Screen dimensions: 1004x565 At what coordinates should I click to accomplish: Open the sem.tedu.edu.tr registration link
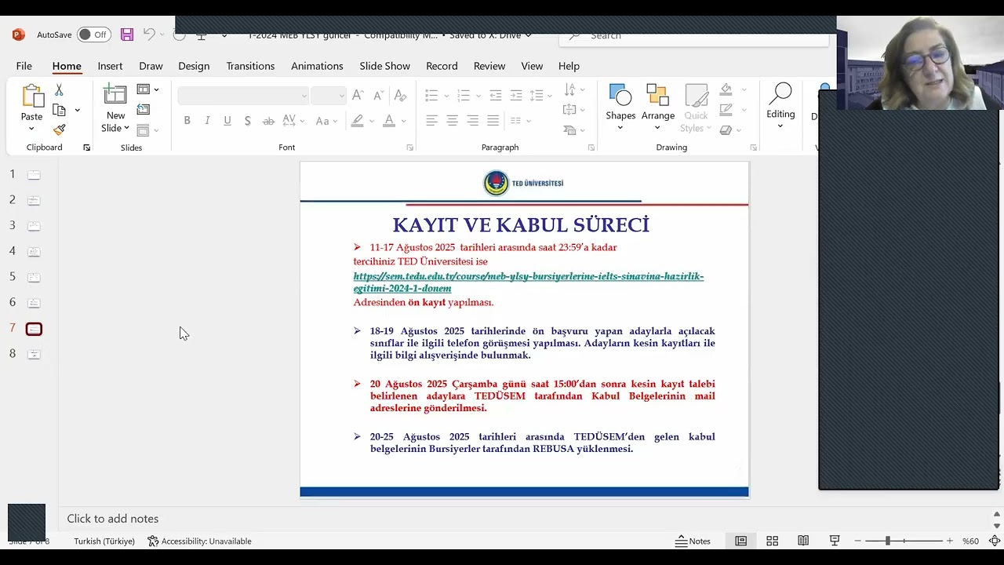[x=528, y=282]
